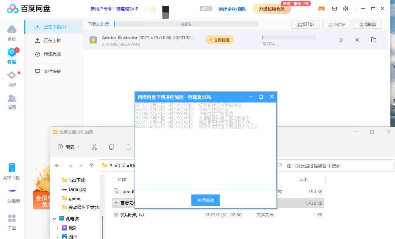Screen dimensions: 395x239
Task: Open the 同步 sync section
Action: coord(12,79)
